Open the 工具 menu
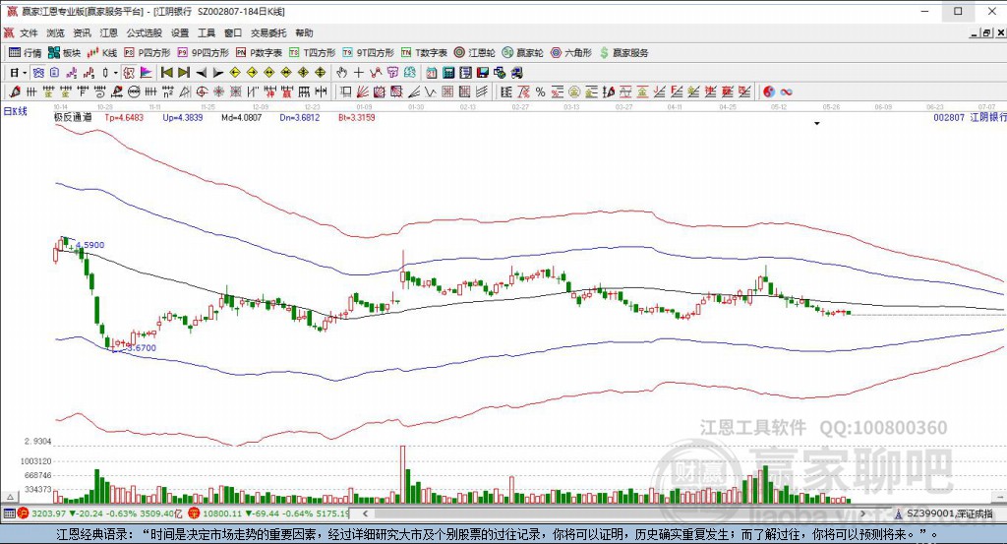This screenshot has height=544, width=1007. click(x=207, y=32)
